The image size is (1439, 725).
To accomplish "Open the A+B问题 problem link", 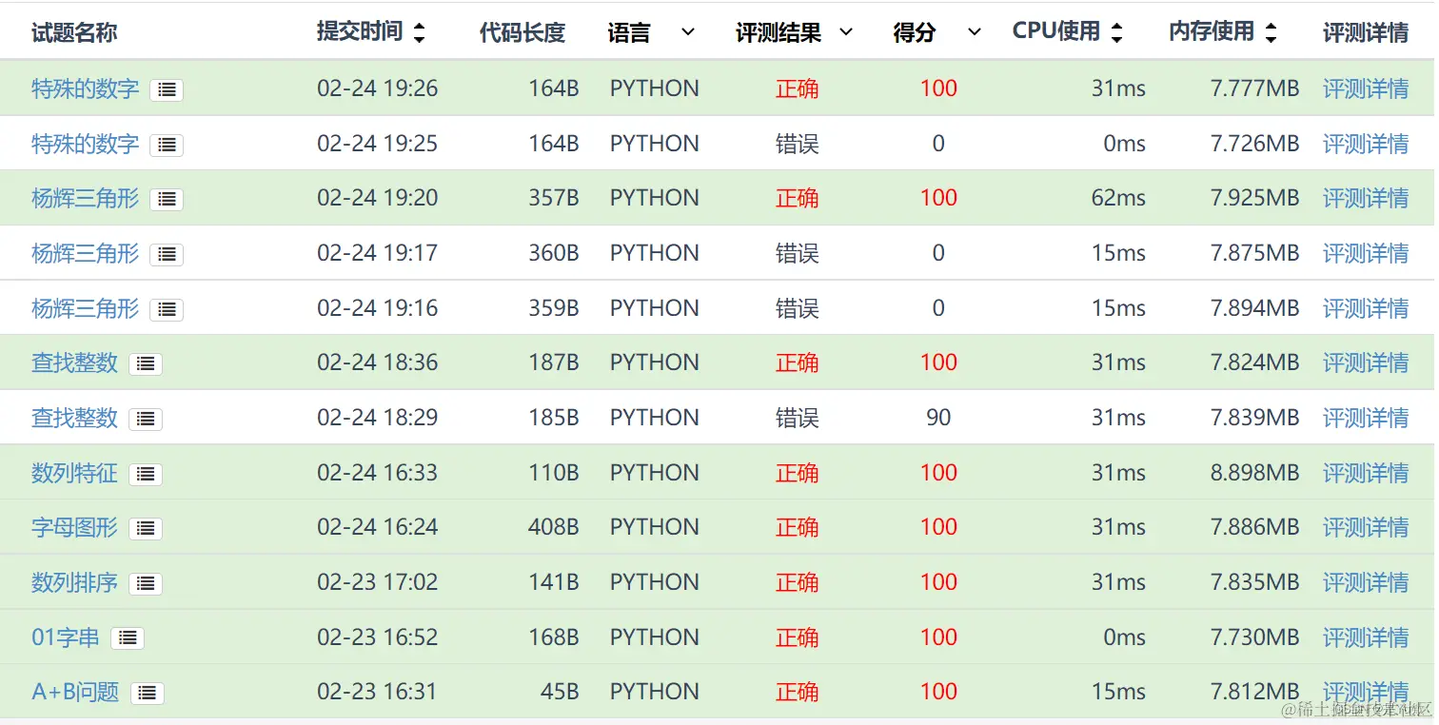I will coord(76,693).
